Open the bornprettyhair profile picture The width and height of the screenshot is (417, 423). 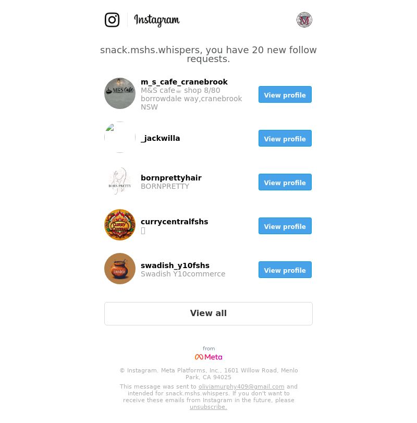coord(120,181)
